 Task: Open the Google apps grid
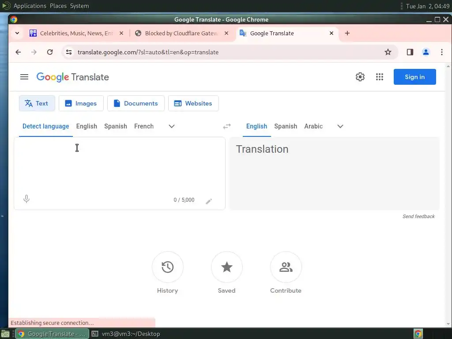[x=380, y=77]
